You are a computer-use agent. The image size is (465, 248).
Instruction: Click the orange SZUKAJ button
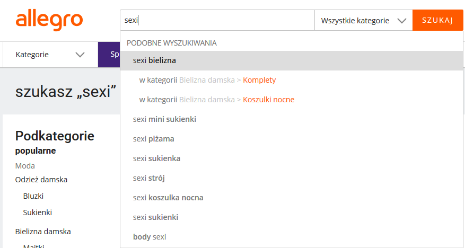click(438, 20)
